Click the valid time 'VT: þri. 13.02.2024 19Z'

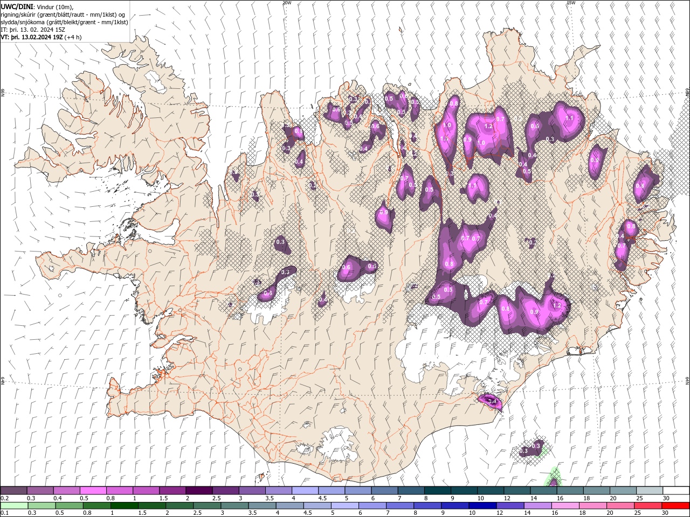pos(31,37)
